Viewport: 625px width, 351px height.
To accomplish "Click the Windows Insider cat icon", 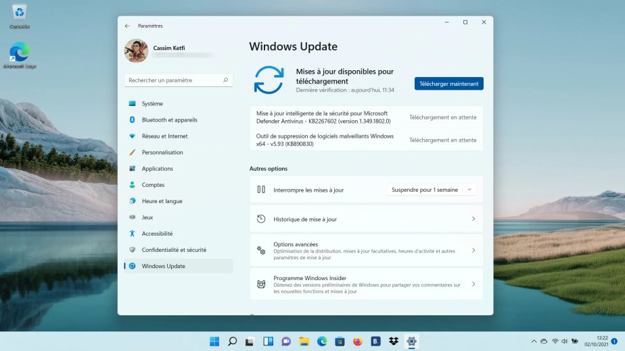I will coord(261,284).
